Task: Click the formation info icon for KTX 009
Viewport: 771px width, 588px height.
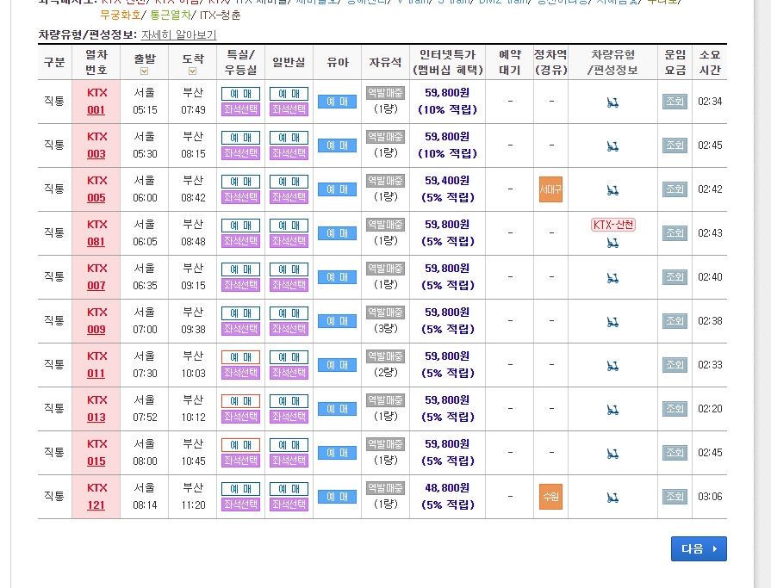Action: tap(612, 320)
